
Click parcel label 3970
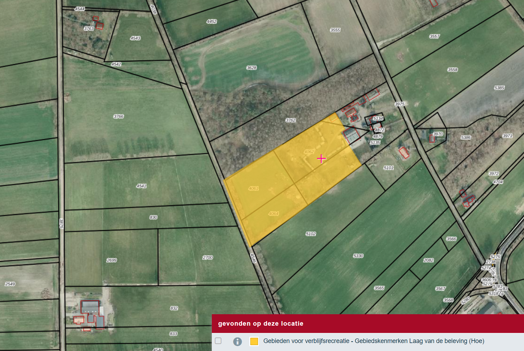click(438, 134)
